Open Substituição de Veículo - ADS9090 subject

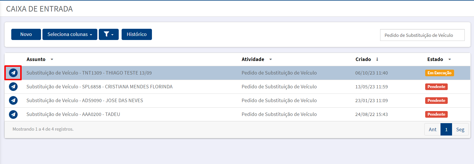85,100
